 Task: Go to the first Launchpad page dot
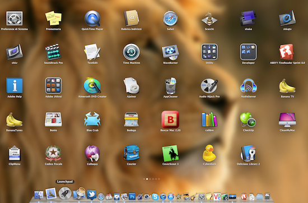tap(144, 179)
